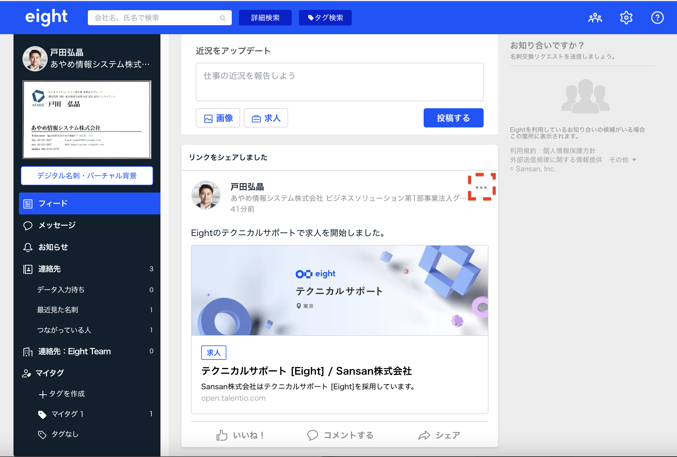Click the コメントする speech bubble

(x=312, y=435)
